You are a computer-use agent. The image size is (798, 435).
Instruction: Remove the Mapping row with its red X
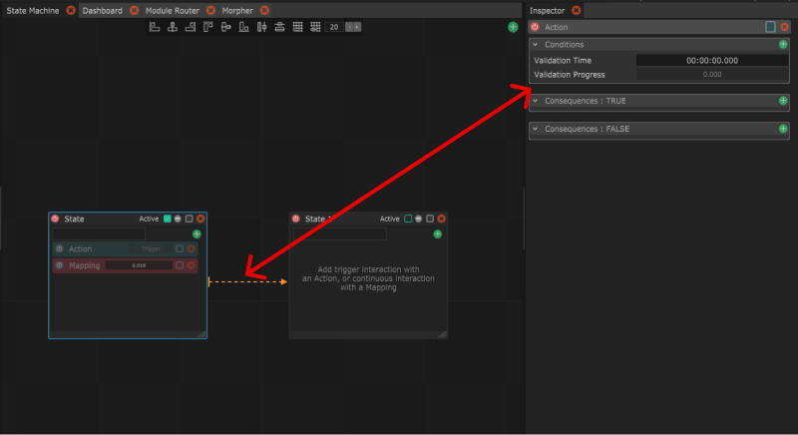192,265
